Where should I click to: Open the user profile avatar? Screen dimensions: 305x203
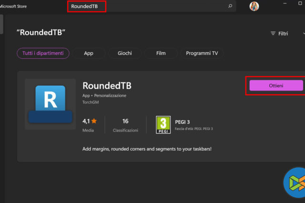click(x=254, y=6)
